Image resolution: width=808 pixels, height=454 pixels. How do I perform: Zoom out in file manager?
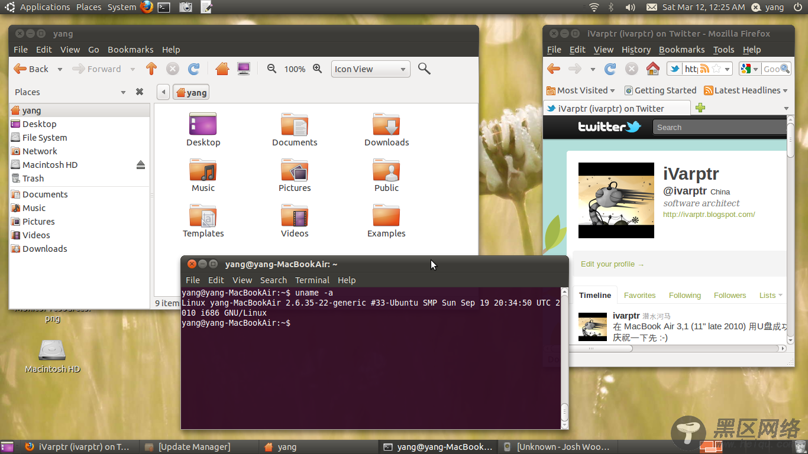tap(272, 69)
